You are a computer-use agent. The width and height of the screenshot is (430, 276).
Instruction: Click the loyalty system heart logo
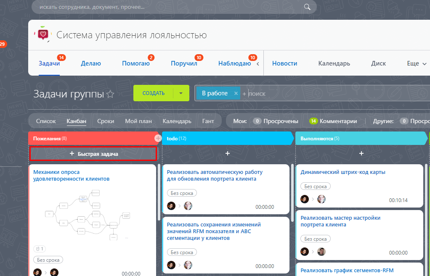pos(43,34)
